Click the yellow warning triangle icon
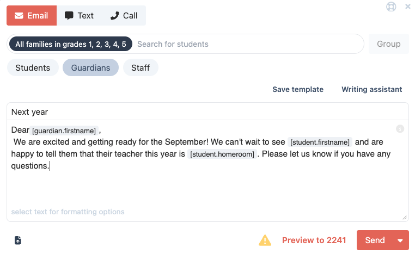The width and height of the screenshot is (415, 254). 265,240
